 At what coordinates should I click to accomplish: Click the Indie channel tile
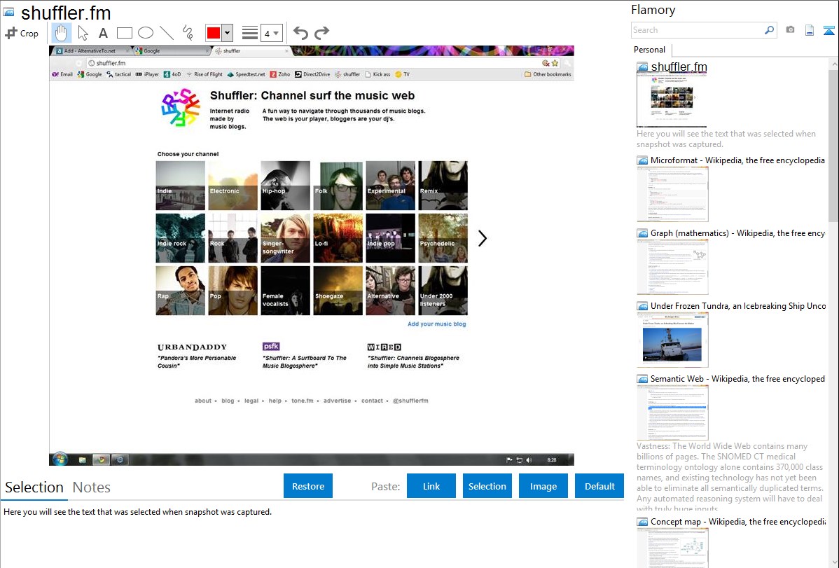(180, 185)
